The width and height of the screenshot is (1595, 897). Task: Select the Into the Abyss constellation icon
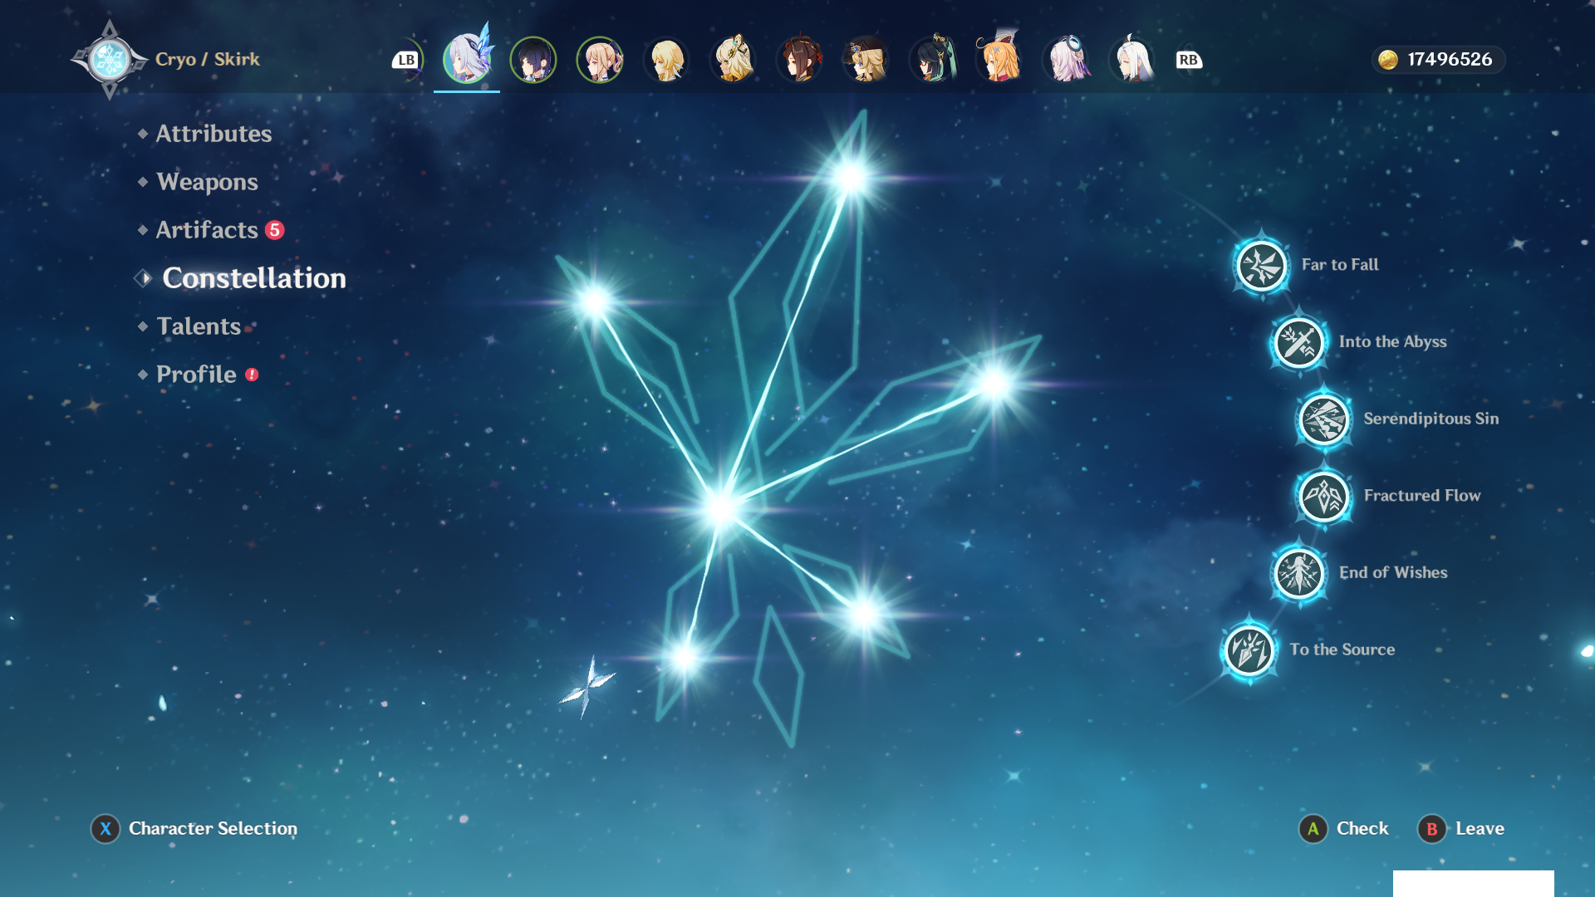(x=1298, y=342)
